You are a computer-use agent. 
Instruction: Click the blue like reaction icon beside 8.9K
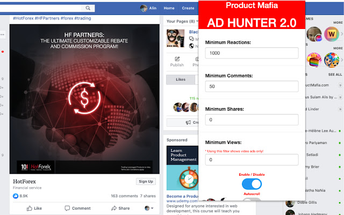point(16,196)
